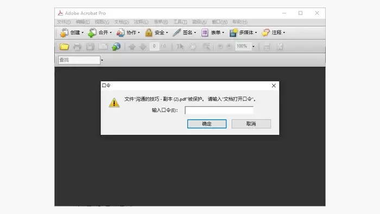This screenshot has height=214, width=380.
Task: Click the scrolling page view icon
Action: (267, 47)
